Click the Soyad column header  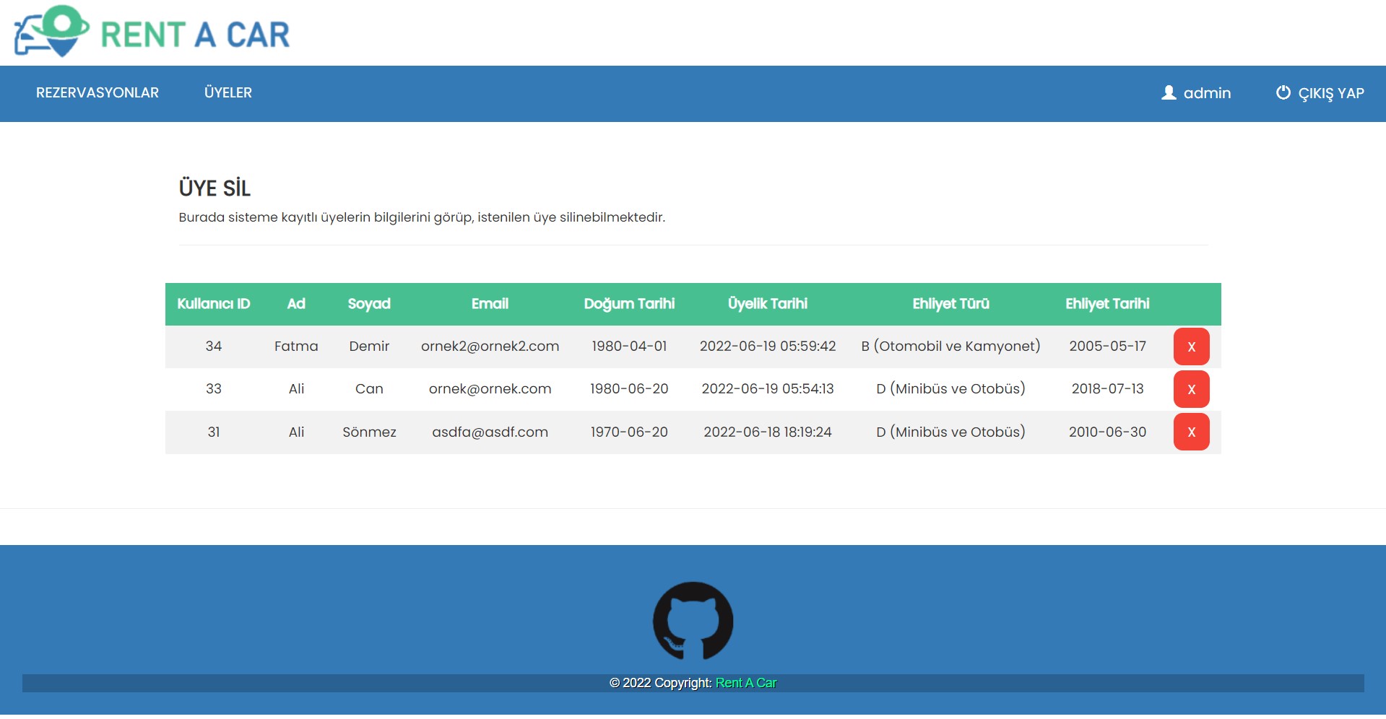[x=369, y=304]
